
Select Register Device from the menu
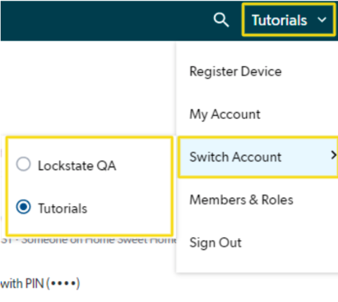pyautogui.click(x=236, y=71)
